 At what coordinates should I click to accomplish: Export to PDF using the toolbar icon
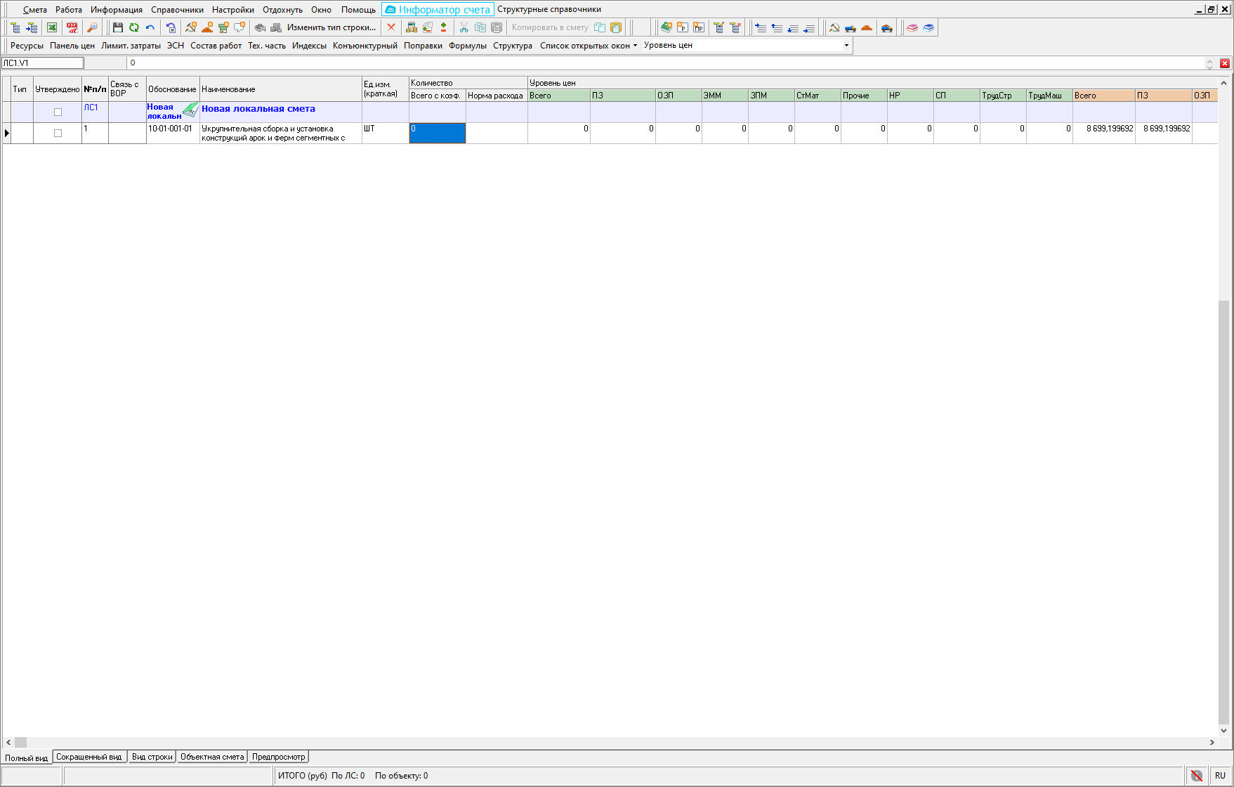[72, 27]
